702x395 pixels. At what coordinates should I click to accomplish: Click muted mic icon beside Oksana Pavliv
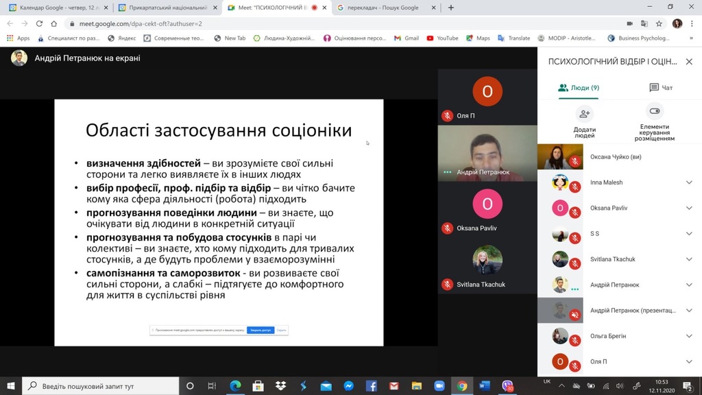(x=576, y=212)
